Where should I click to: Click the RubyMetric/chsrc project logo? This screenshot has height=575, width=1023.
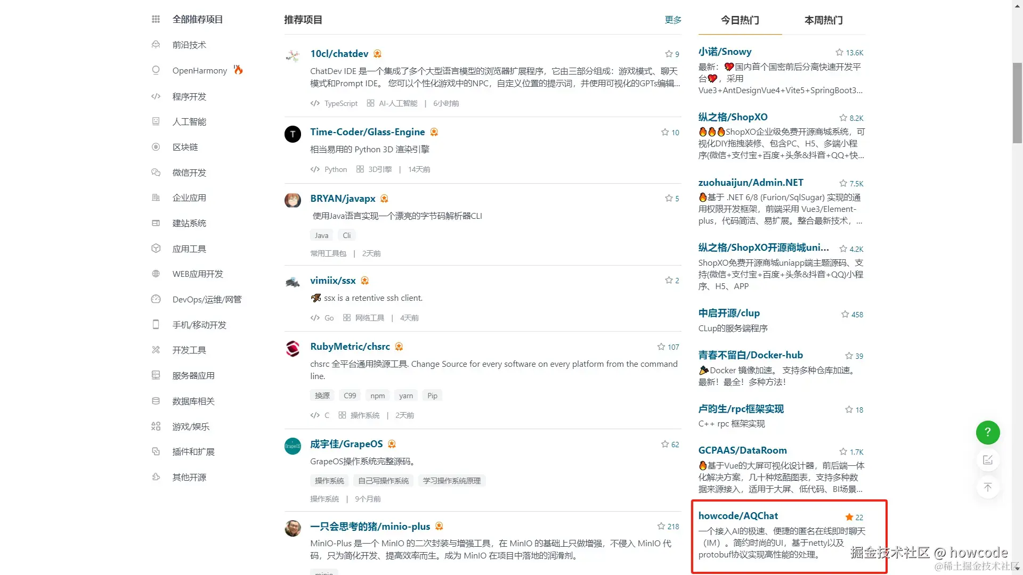click(x=293, y=349)
